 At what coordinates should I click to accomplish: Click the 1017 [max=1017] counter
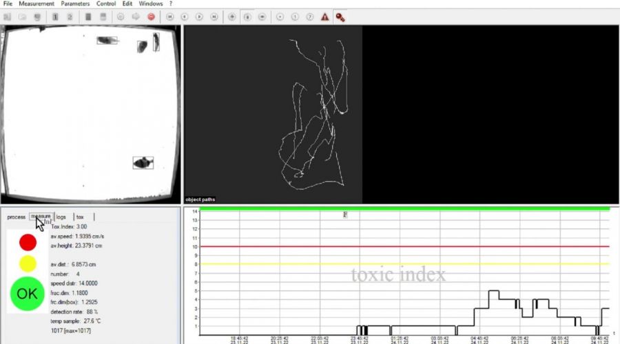point(71,331)
